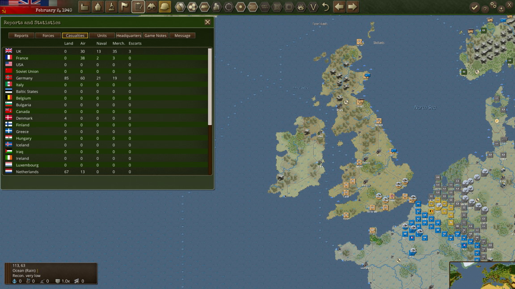Toggle the four-squares grid hexagon icon

(x=277, y=7)
